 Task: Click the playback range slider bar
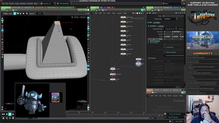pos(92,118)
